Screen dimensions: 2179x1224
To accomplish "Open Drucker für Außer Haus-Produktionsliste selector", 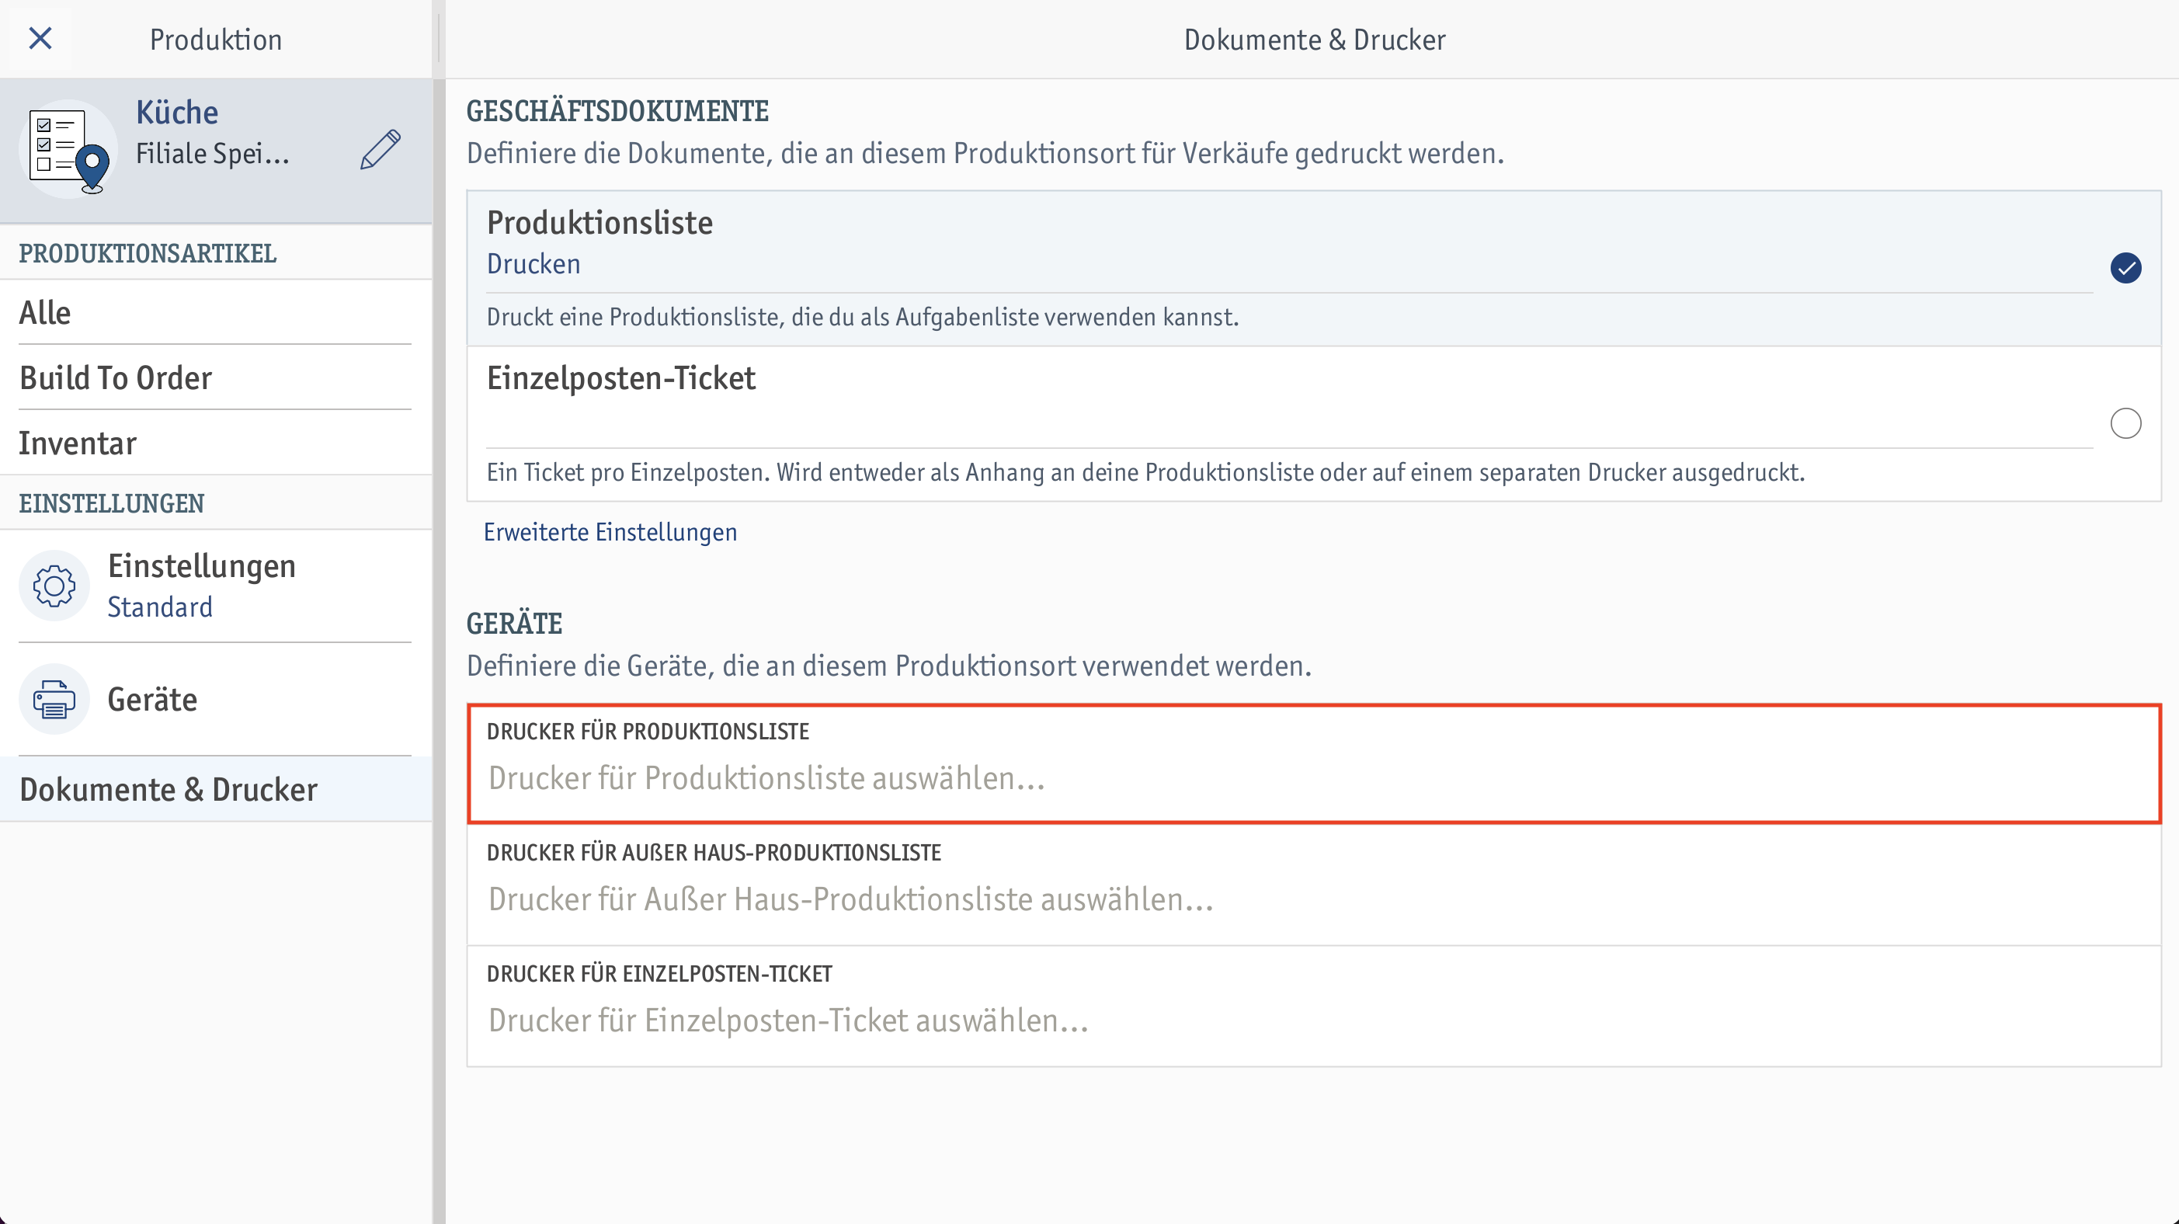I will 1314,884.
